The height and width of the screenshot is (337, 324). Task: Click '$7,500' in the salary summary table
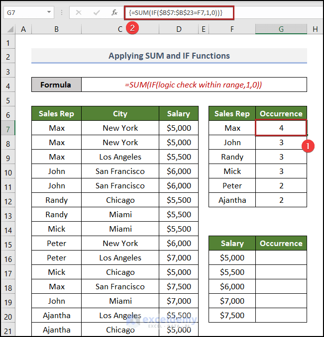[x=232, y=315]
